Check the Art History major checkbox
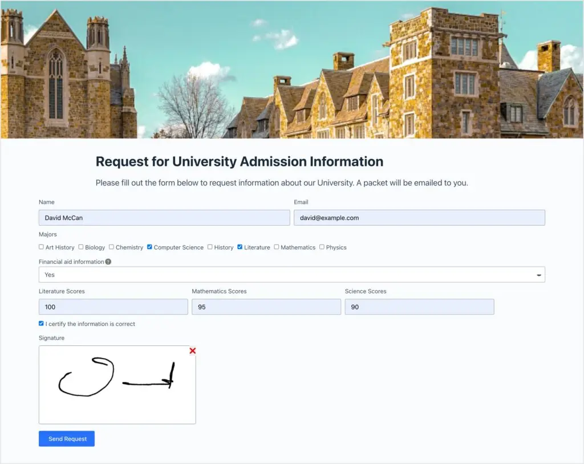The width and height of the screenshot is (584, 464). [x=41, y=247]
